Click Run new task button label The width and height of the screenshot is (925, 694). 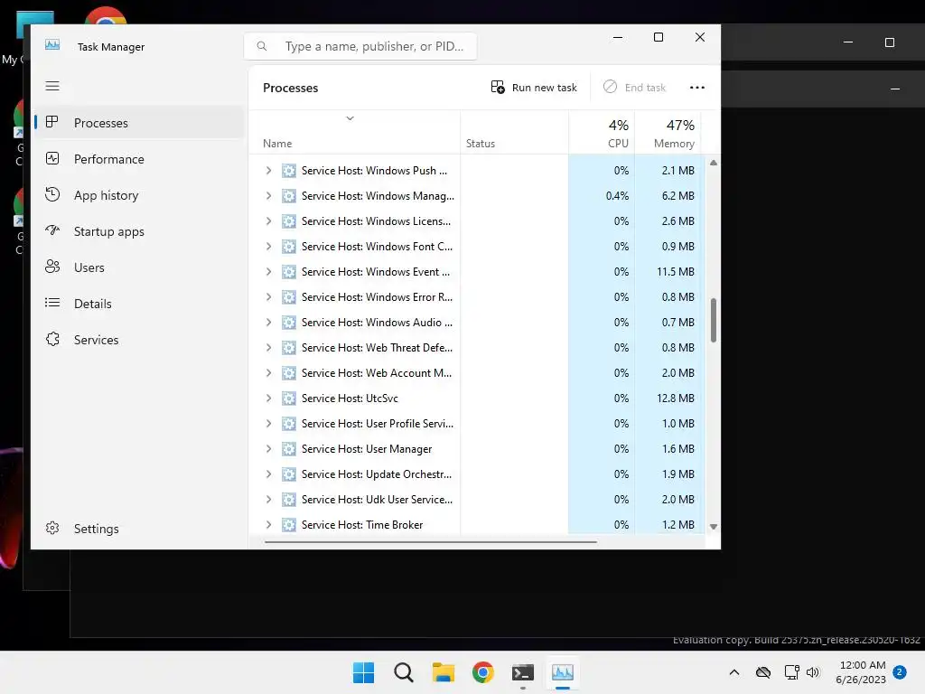[544, 88]
